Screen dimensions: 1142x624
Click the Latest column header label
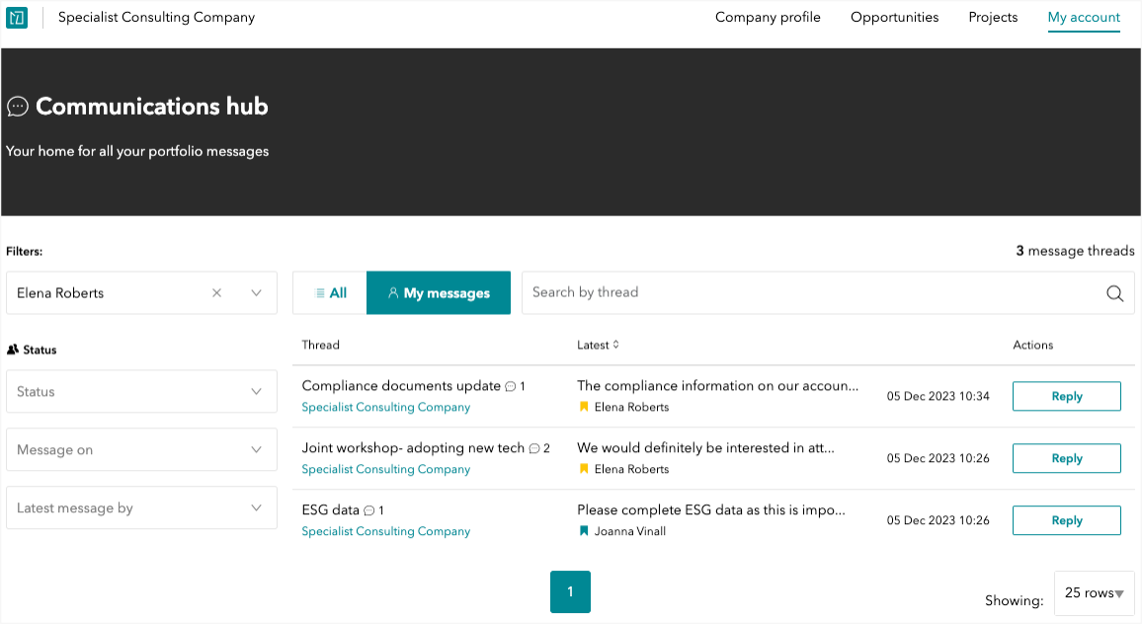pos(593,346)
